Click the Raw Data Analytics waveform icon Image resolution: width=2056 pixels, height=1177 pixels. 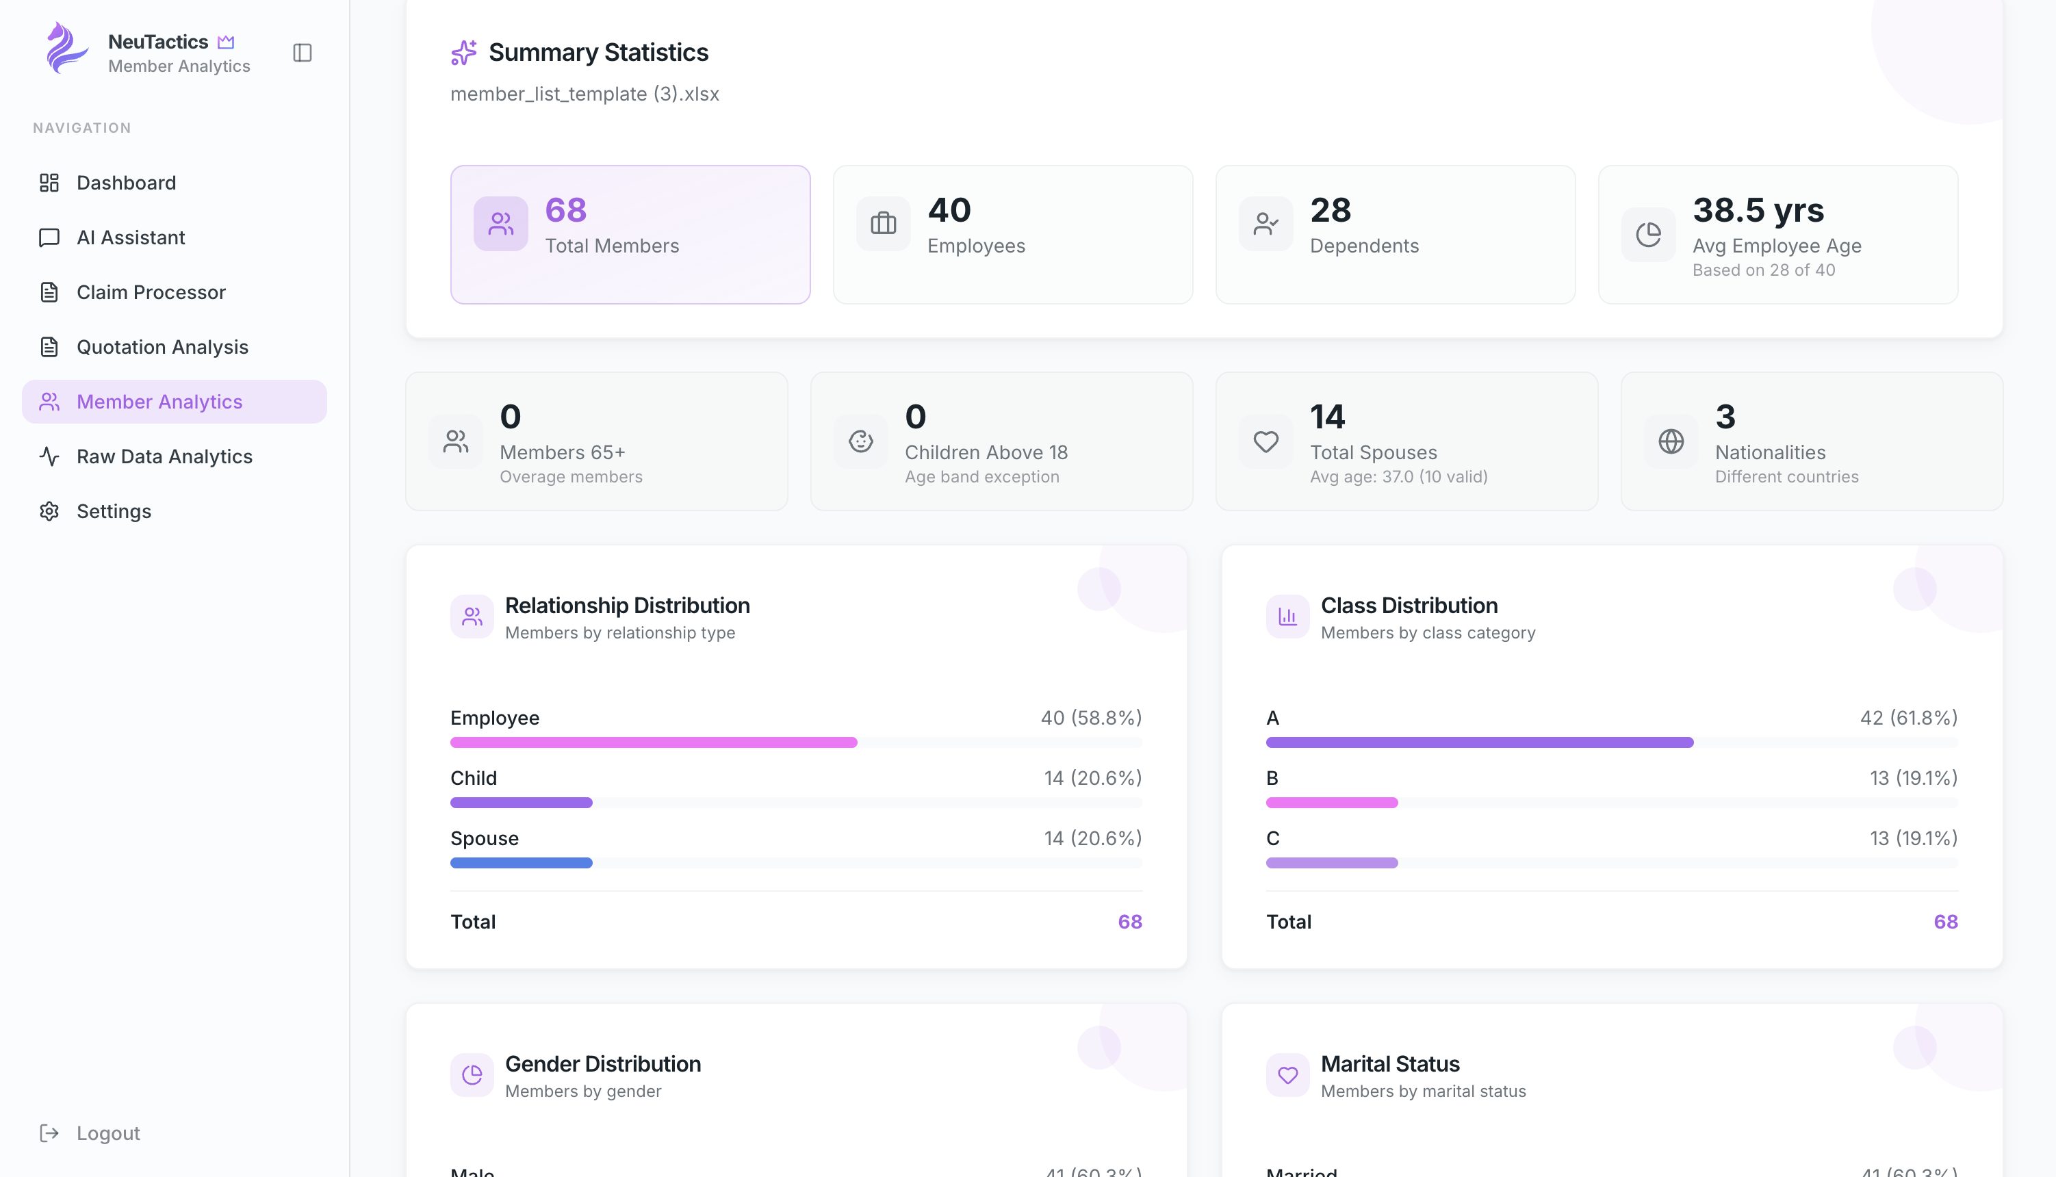point(49,456)
